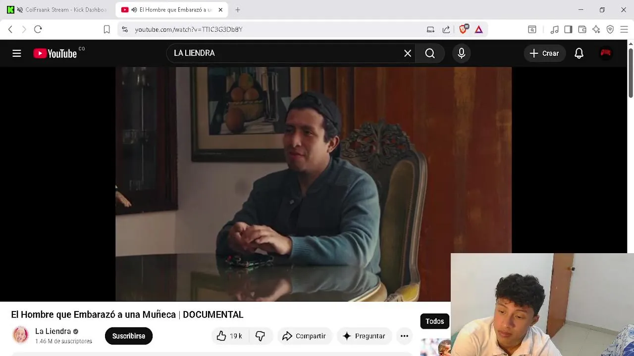Viewport: 634px width, 356px height.
Task: Share this page from address bar
Action: pyautogui.click(x=446, y=30)
